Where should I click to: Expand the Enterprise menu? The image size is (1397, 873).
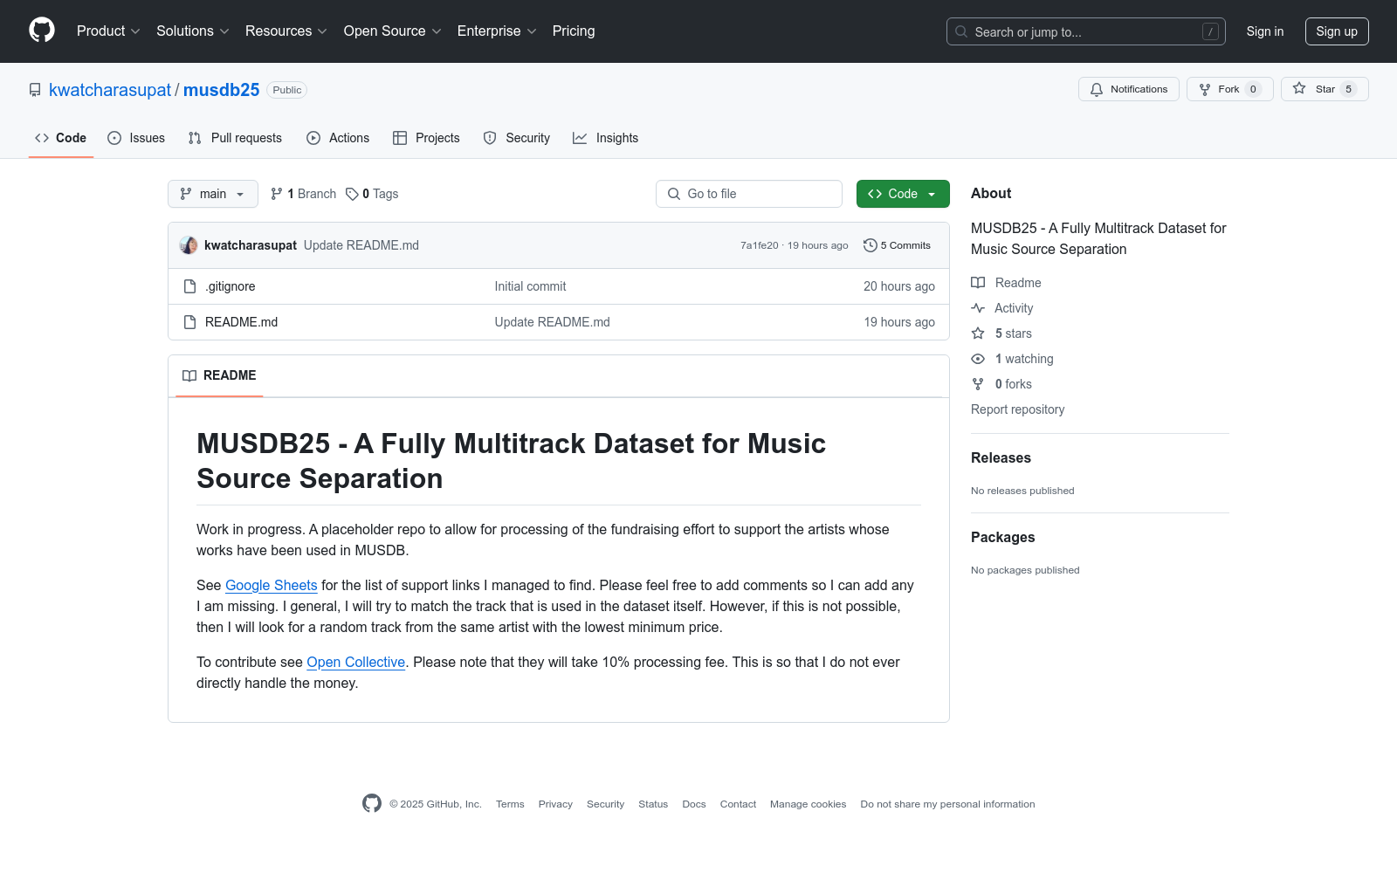[x=497, y=31]
